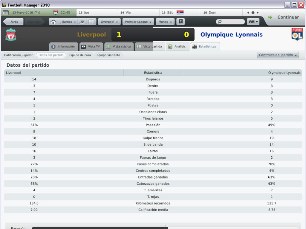Expand the J Barnes manager dropdown

click(68, 22)
